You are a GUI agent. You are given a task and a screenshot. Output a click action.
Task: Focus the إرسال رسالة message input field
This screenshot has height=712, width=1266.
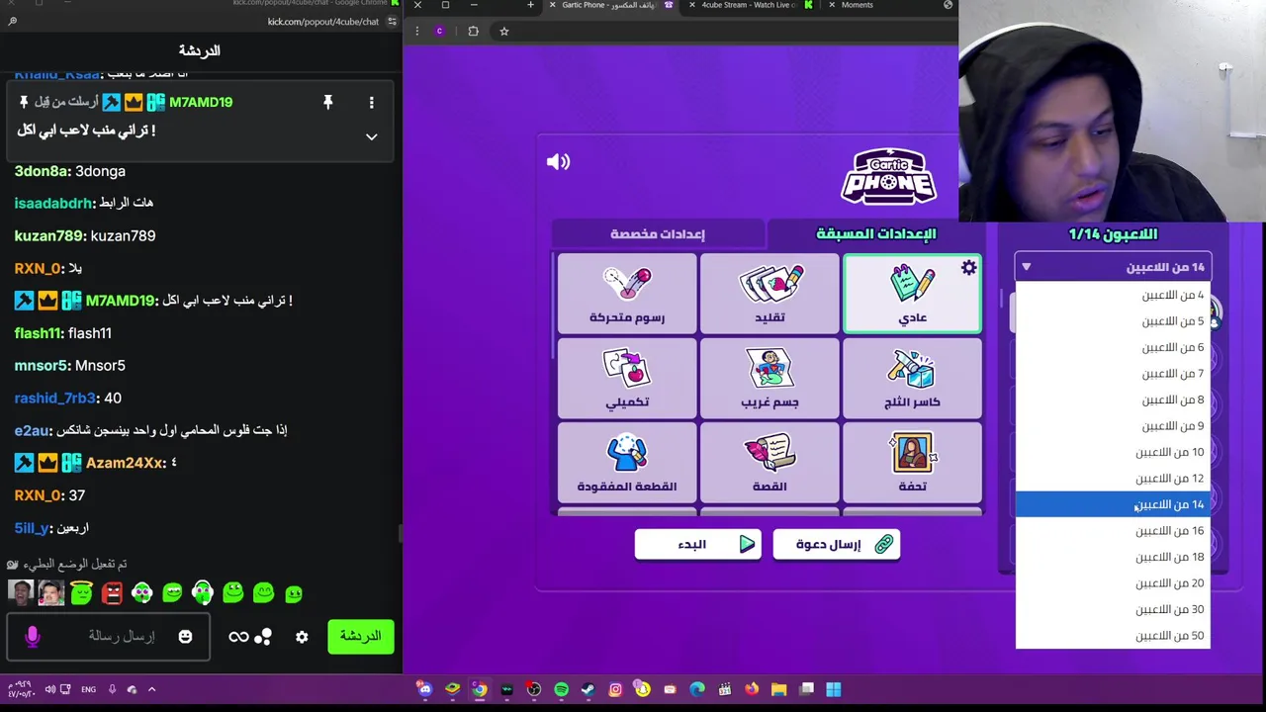[x=109, y=637]
